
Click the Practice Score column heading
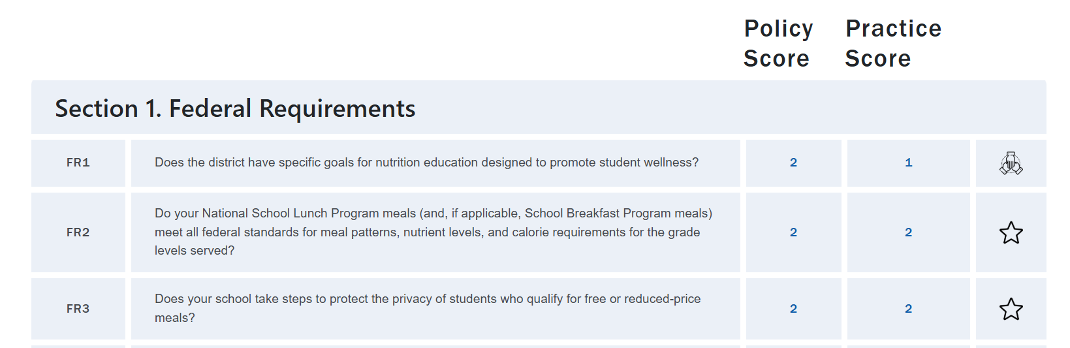[x=893, y=43]
